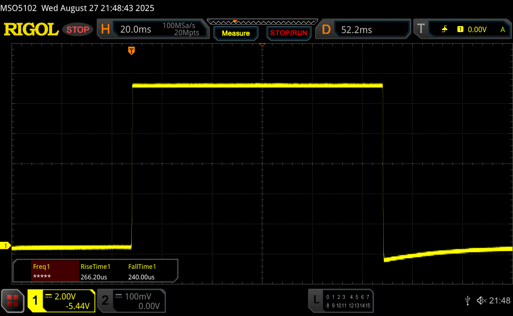
Task: Select the 0.00V trigger level value
Action: click(477, 30)
